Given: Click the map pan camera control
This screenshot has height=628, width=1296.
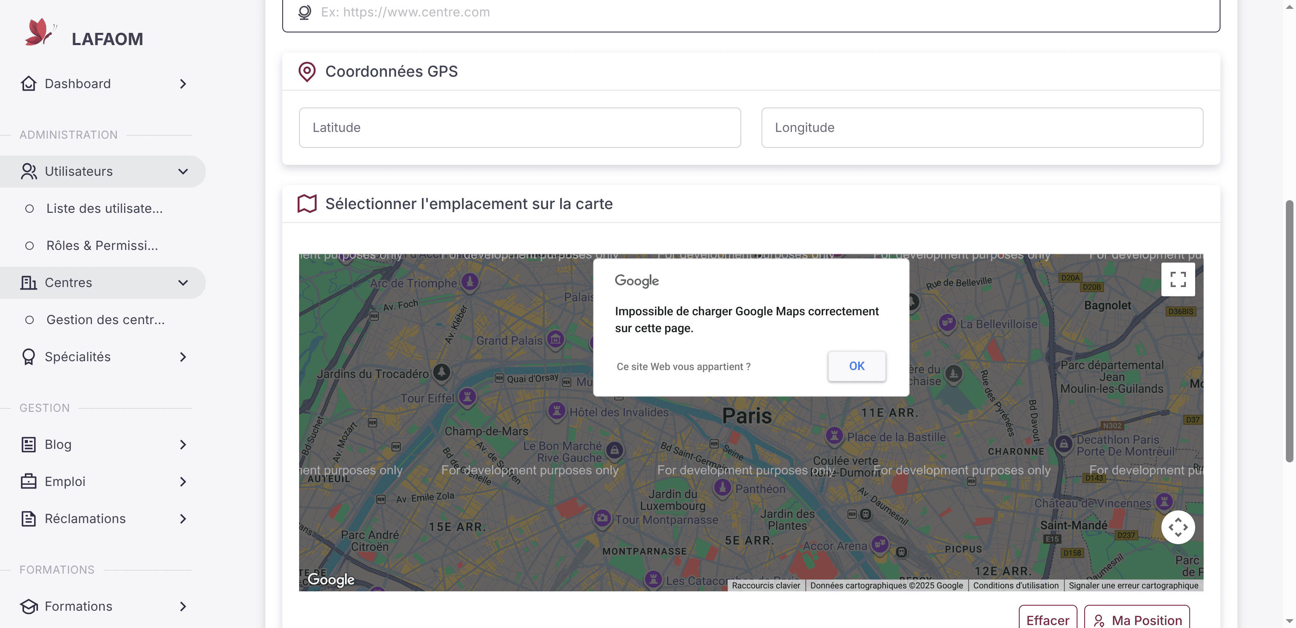Looking at the screenshot, I should [x=1178, y=527].
